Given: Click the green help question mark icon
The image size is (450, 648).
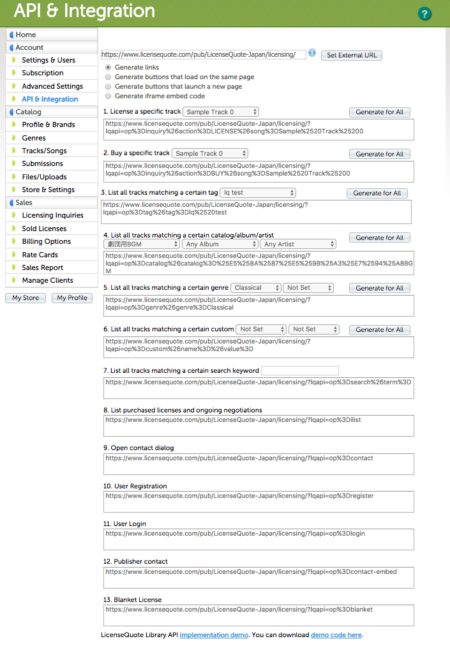Looking at the screenshot, I should 424,14.
